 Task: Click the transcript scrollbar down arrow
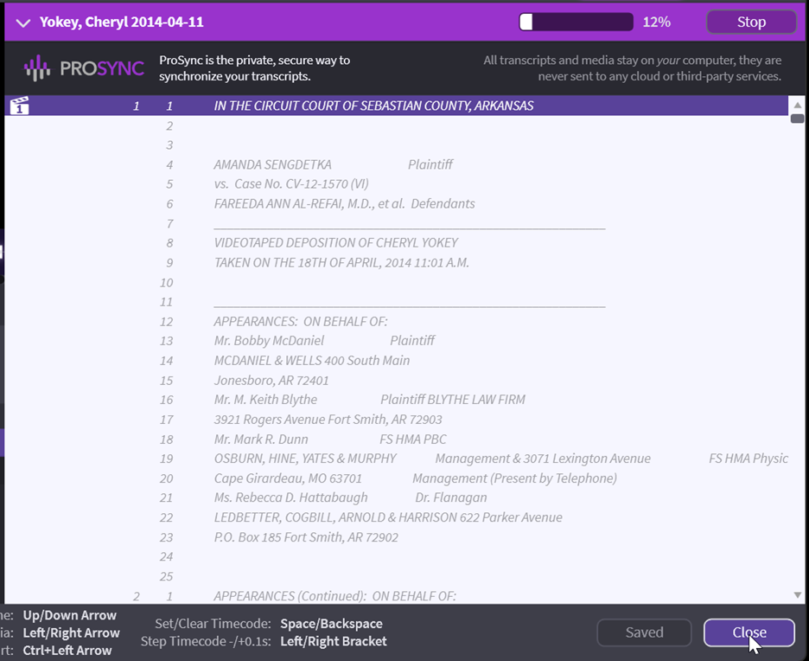pos(797,595)
